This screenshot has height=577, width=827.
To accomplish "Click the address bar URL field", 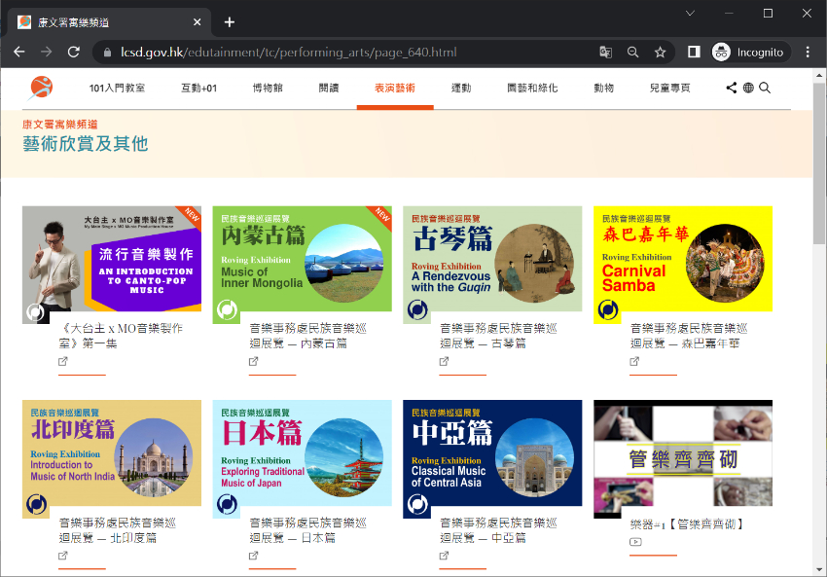I will tap(341, 52).
